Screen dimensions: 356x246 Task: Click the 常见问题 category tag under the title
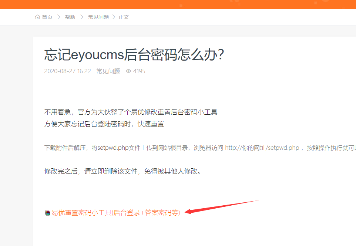tap(108, 71)
